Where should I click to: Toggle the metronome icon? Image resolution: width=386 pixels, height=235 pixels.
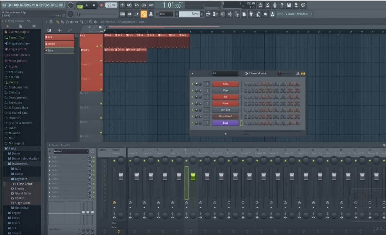(123, 5)
